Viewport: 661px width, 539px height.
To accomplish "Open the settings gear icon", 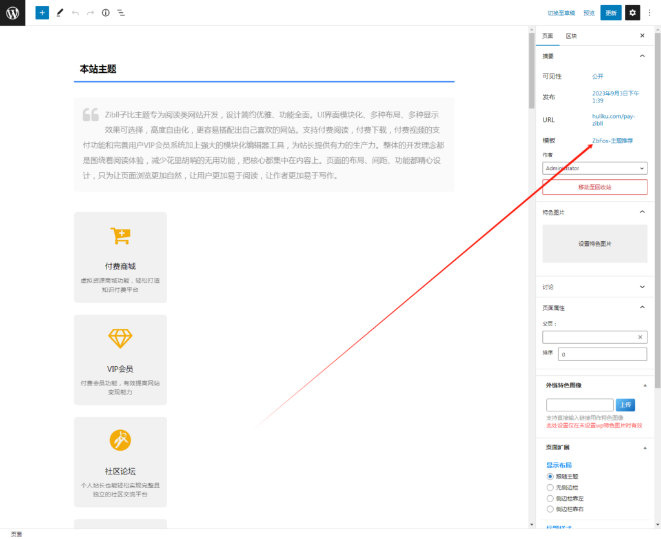I will pos(633,12).
